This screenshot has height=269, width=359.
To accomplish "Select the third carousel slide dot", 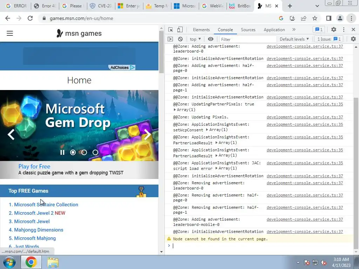I will point(95,152).
